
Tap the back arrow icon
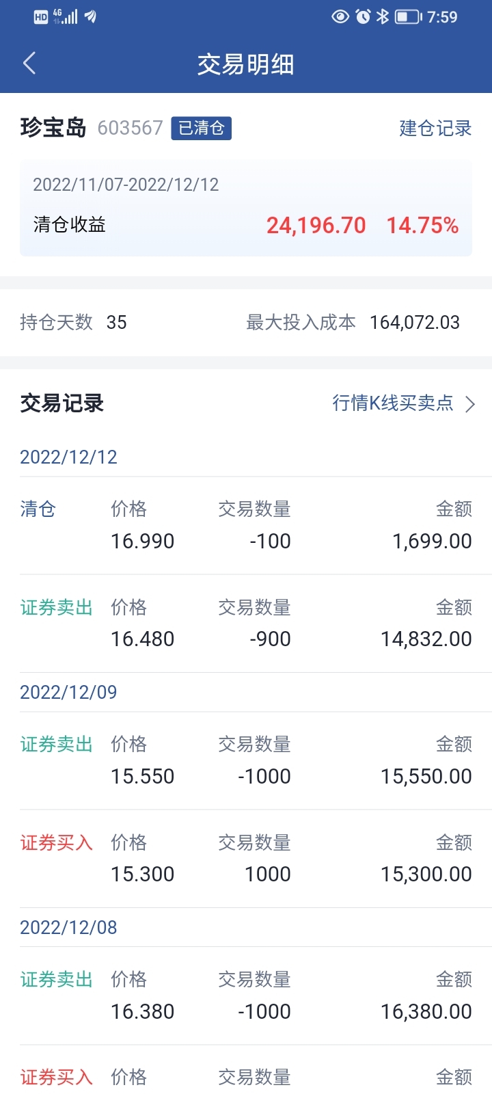(x=29, y=64)
